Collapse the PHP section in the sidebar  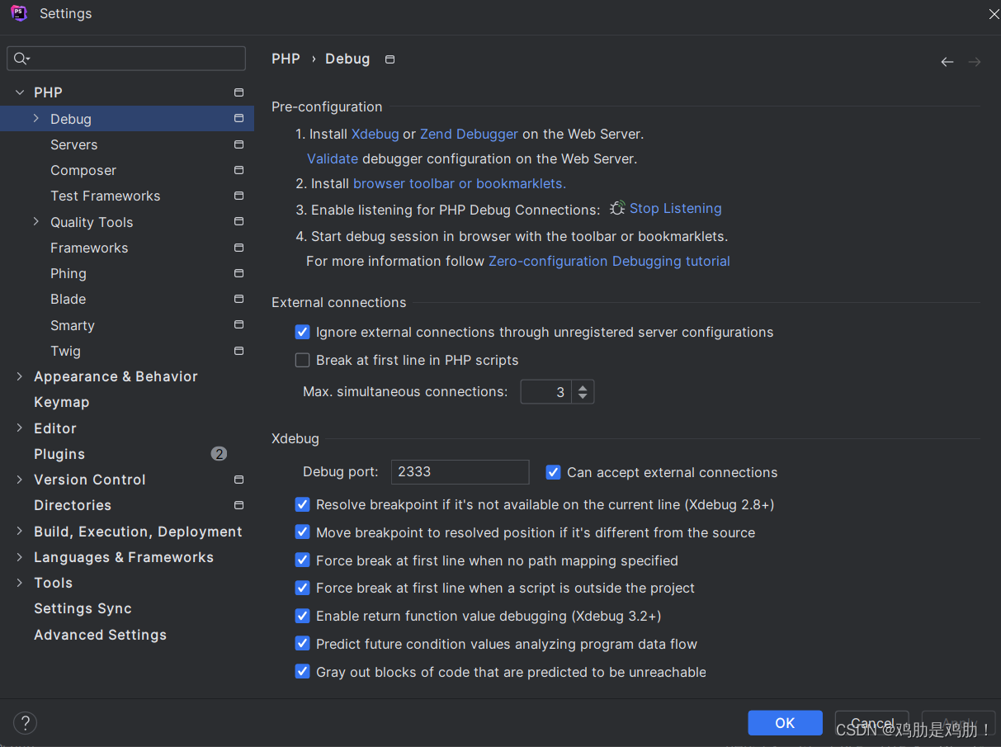(x=19, y=92)
